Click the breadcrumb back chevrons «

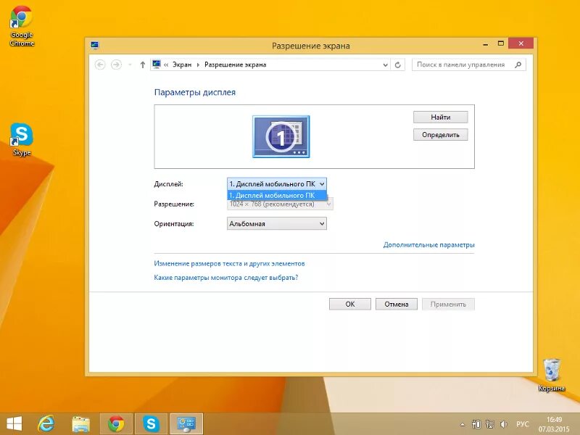pos(166,65)
